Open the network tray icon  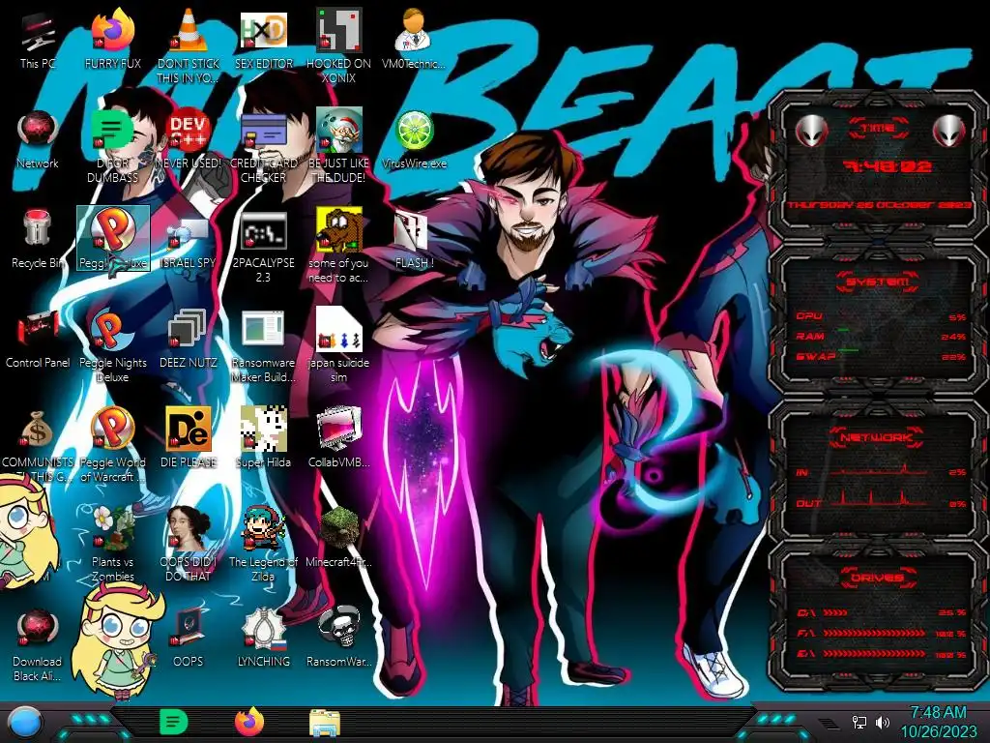pyautogui.click(x=859, y=722)
